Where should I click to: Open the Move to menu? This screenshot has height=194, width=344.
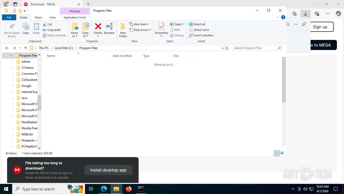click(x=75, y=30)
